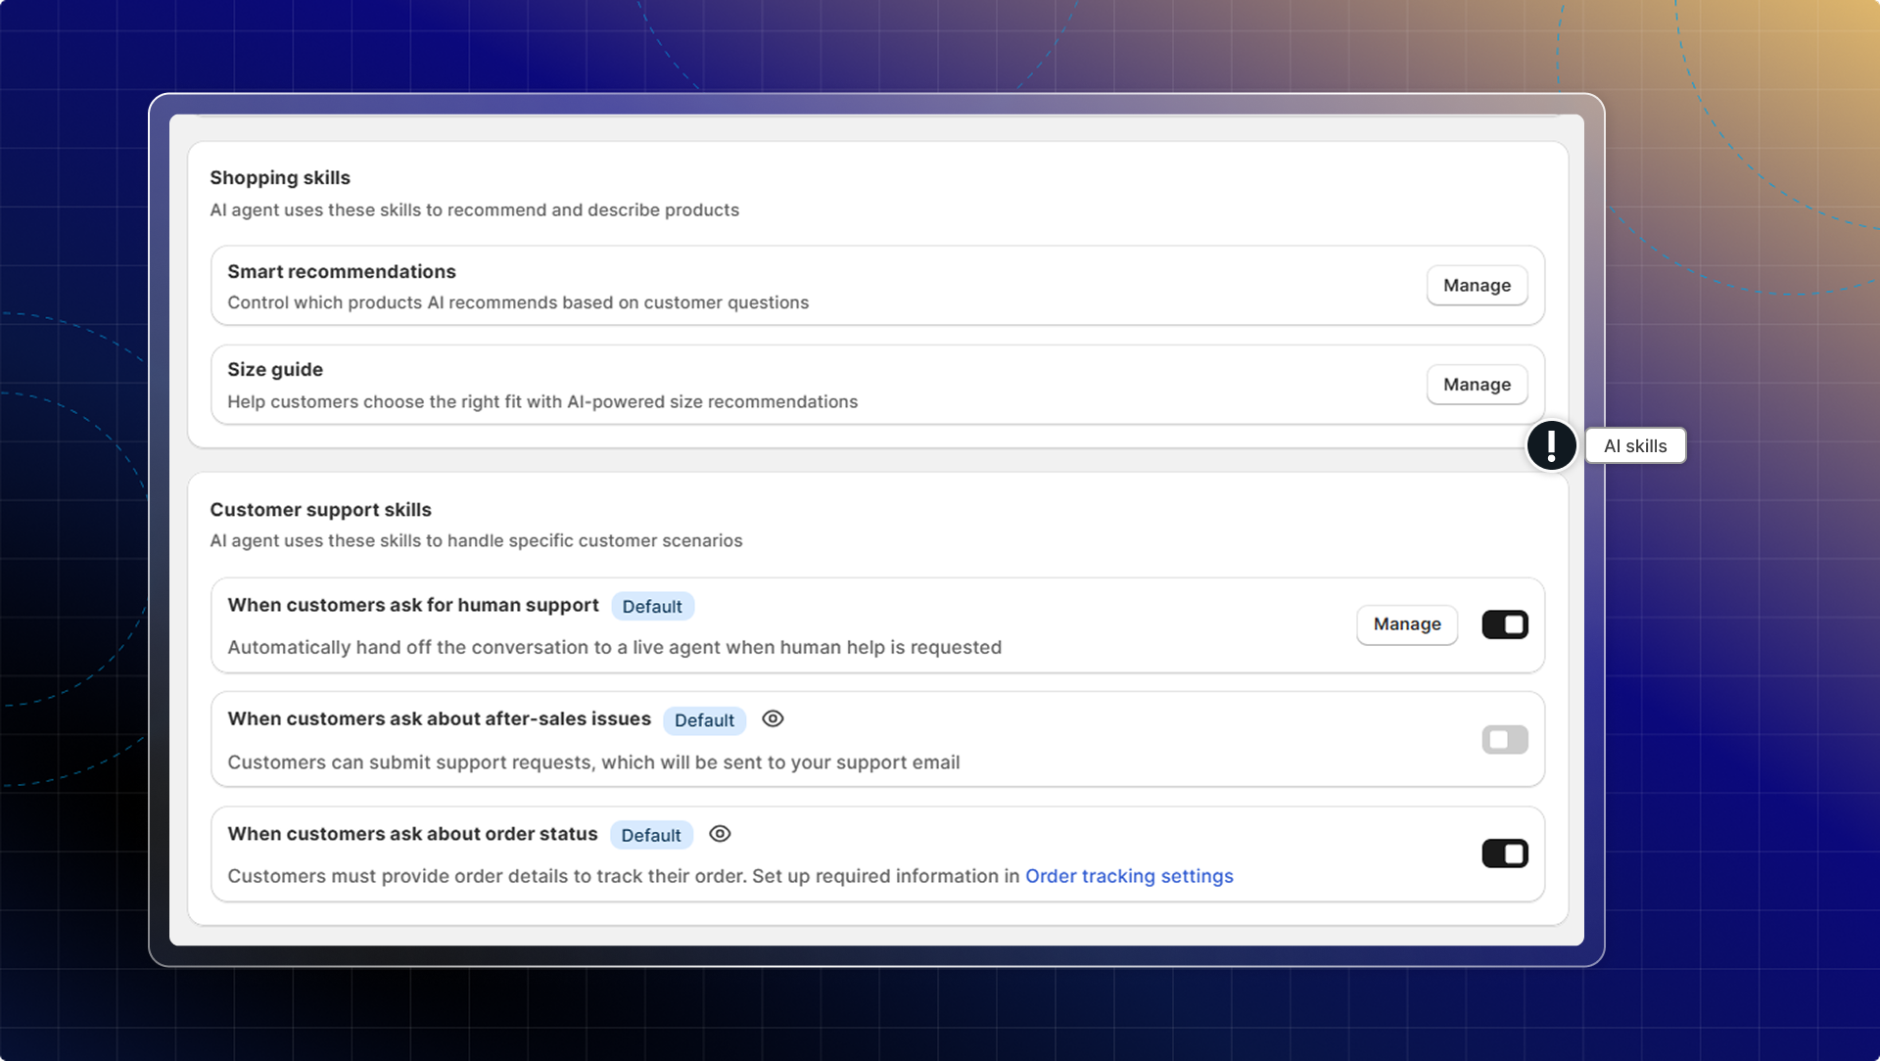Click the Customer support skills heading
Screen dimensions: 1880x1061
[320, 510]
